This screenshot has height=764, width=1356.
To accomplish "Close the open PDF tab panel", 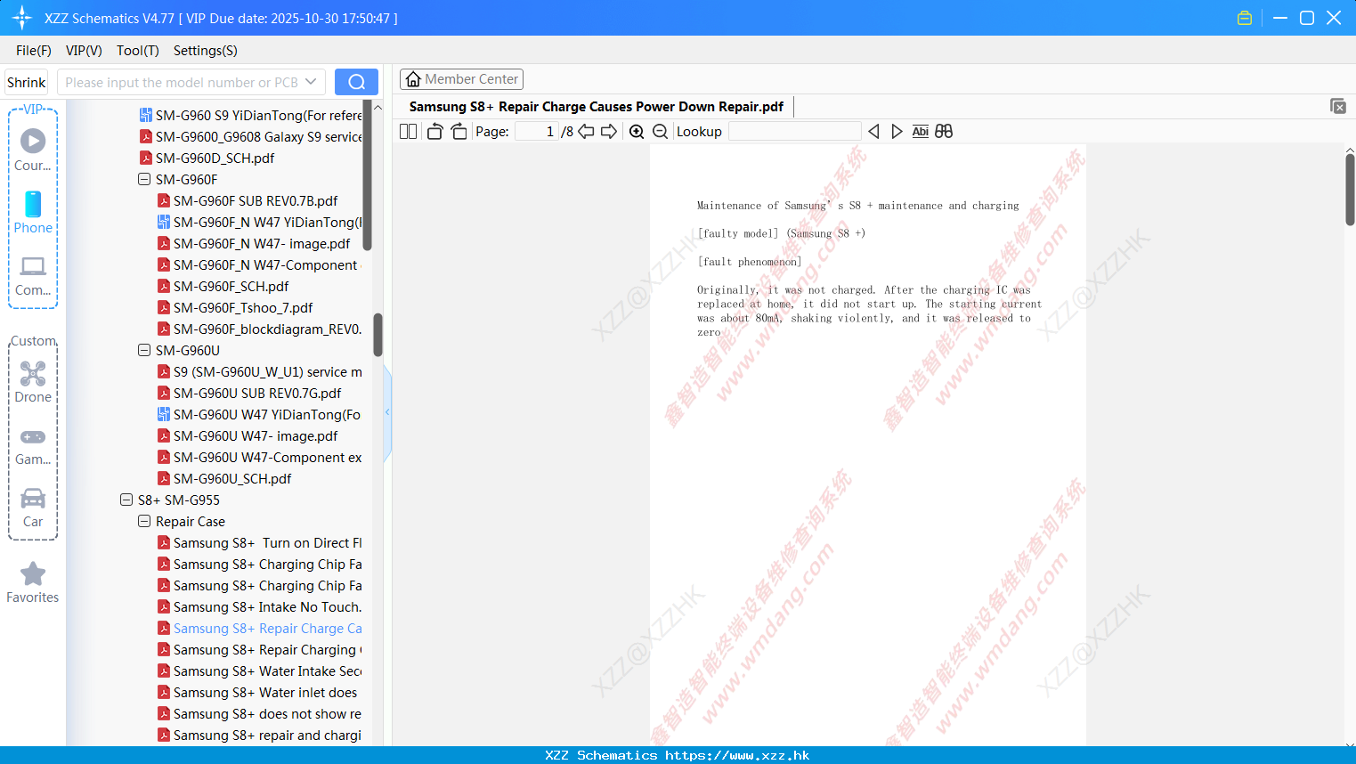I will (x=1338, y=106).
